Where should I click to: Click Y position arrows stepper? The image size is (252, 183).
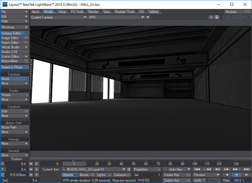pyautogui.click(x=31, y=169)
